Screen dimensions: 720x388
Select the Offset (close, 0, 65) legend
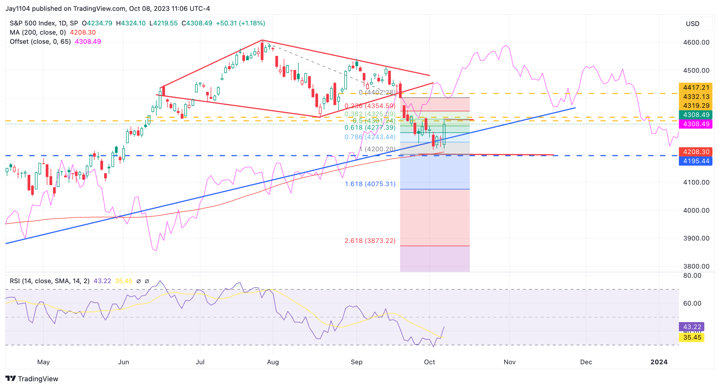coord(40,42)
